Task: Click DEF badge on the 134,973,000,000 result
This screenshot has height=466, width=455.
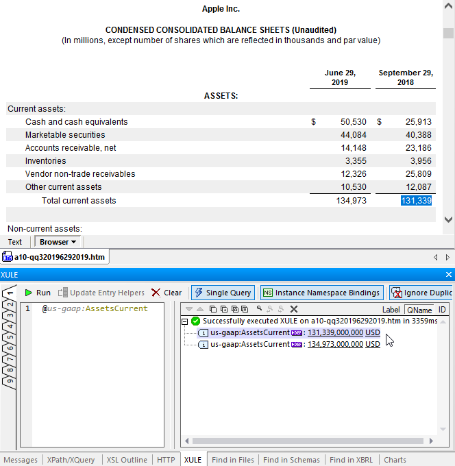Action: coord(296,344)
